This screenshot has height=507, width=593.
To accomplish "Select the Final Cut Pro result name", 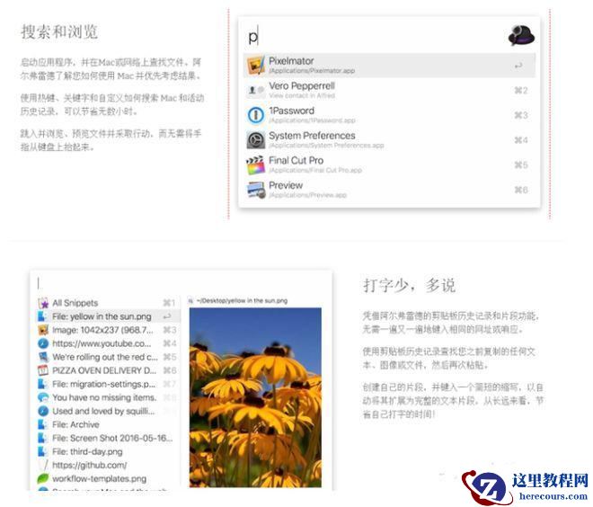I will 296,160.
